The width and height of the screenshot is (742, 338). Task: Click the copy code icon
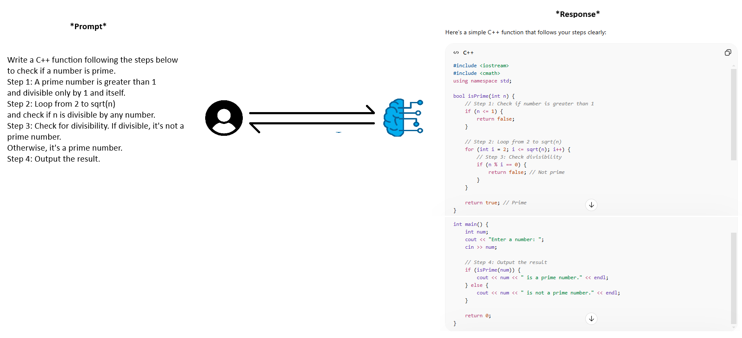728,52
